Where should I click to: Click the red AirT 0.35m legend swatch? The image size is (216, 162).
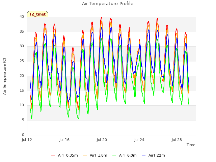[53, 156]
